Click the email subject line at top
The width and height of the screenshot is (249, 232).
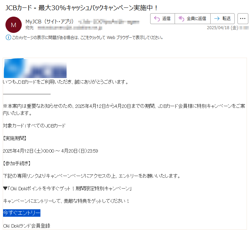[82, 7]
